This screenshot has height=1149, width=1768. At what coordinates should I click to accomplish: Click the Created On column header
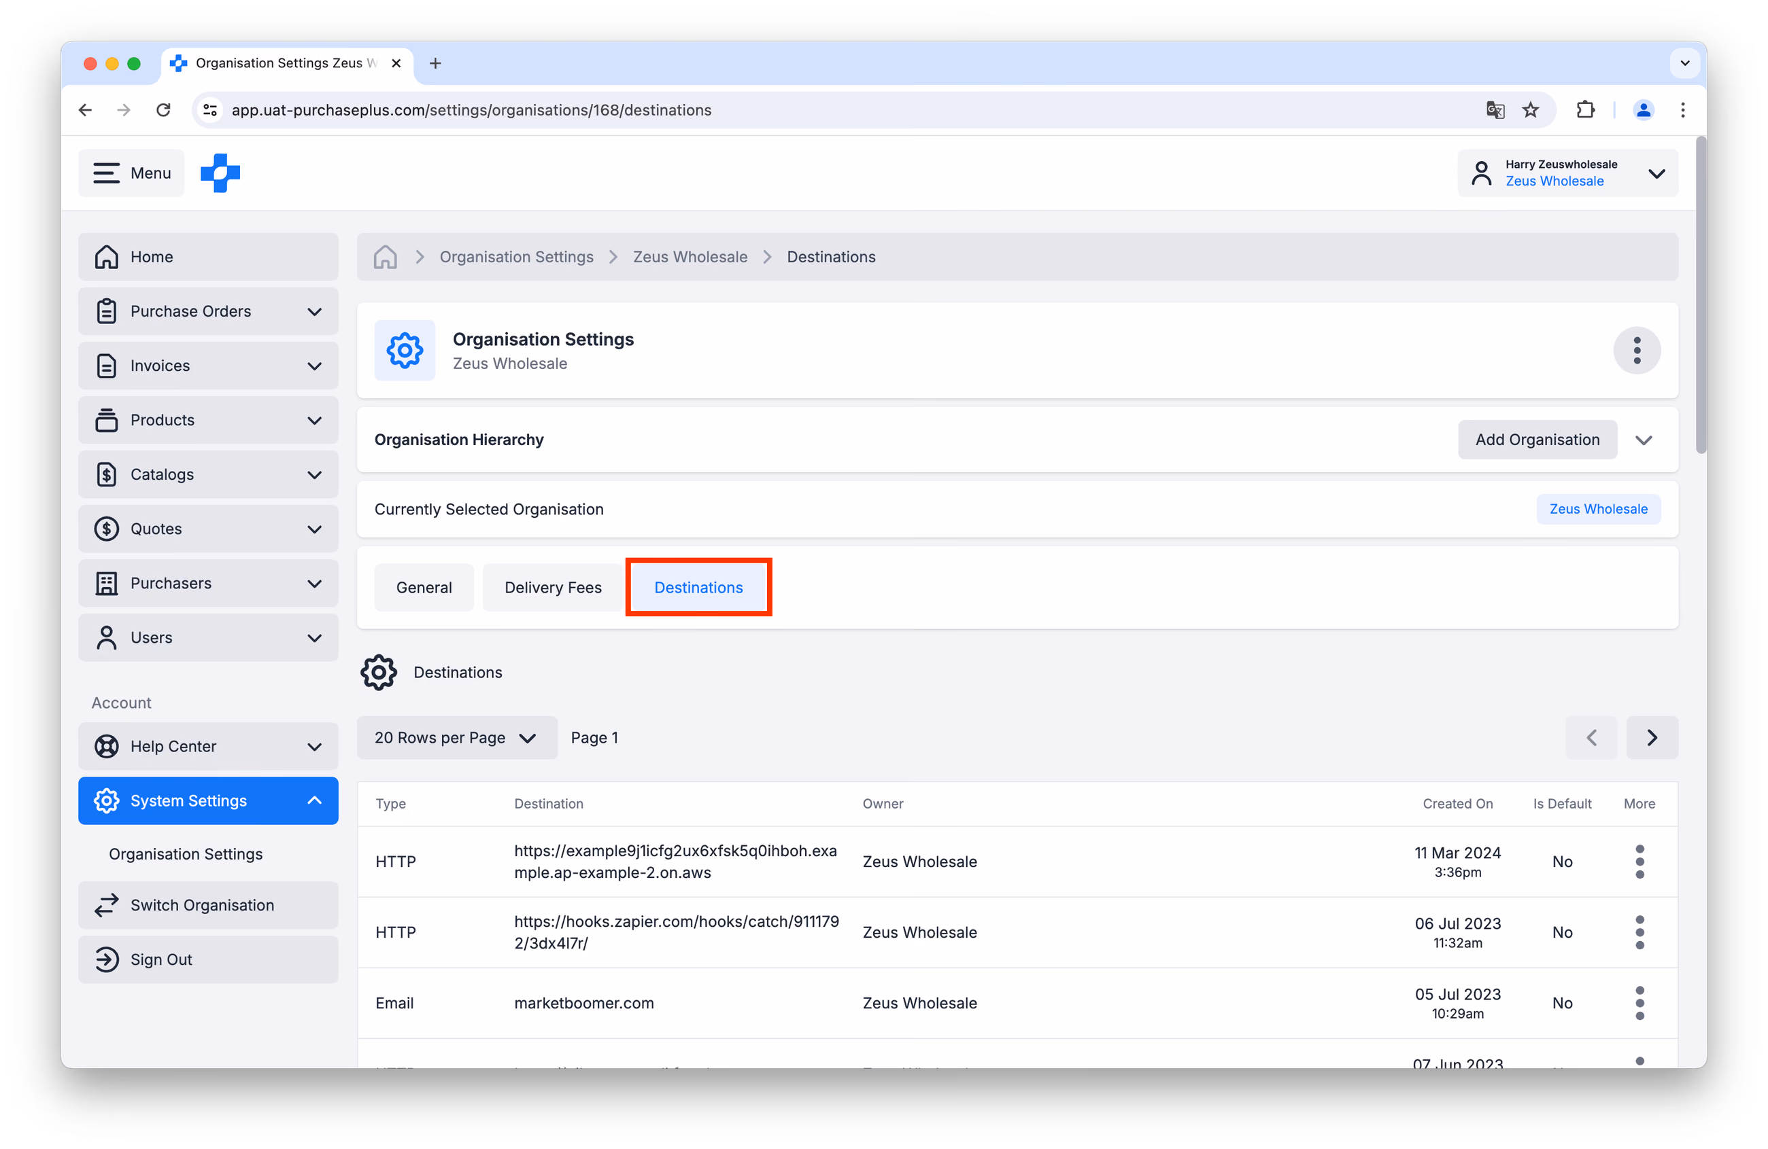[x=1457, y=804]
